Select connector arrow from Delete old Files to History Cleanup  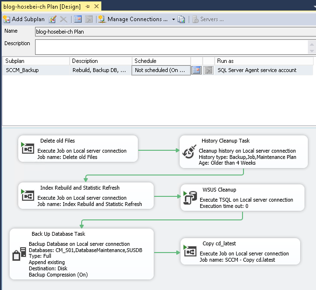[x=159, y=150]
